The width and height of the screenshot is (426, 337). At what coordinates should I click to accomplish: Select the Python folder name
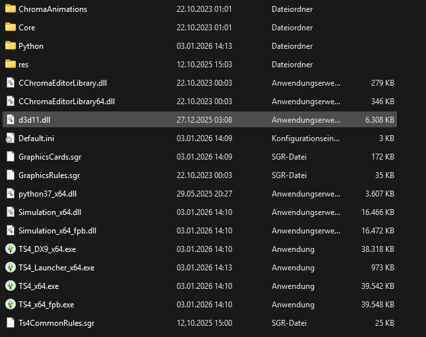(x=31, y=46)
